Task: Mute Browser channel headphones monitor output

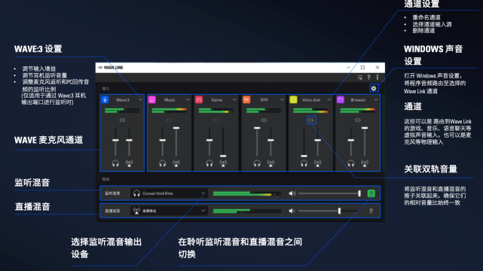Action: (x=351, y=163)
